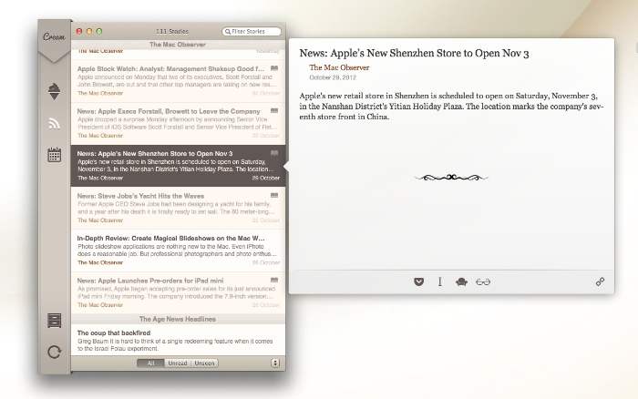Refresh feeds with circular arrow icon
Screen dimensions: 638x399
pyautogui.click(x=54, y=352)
